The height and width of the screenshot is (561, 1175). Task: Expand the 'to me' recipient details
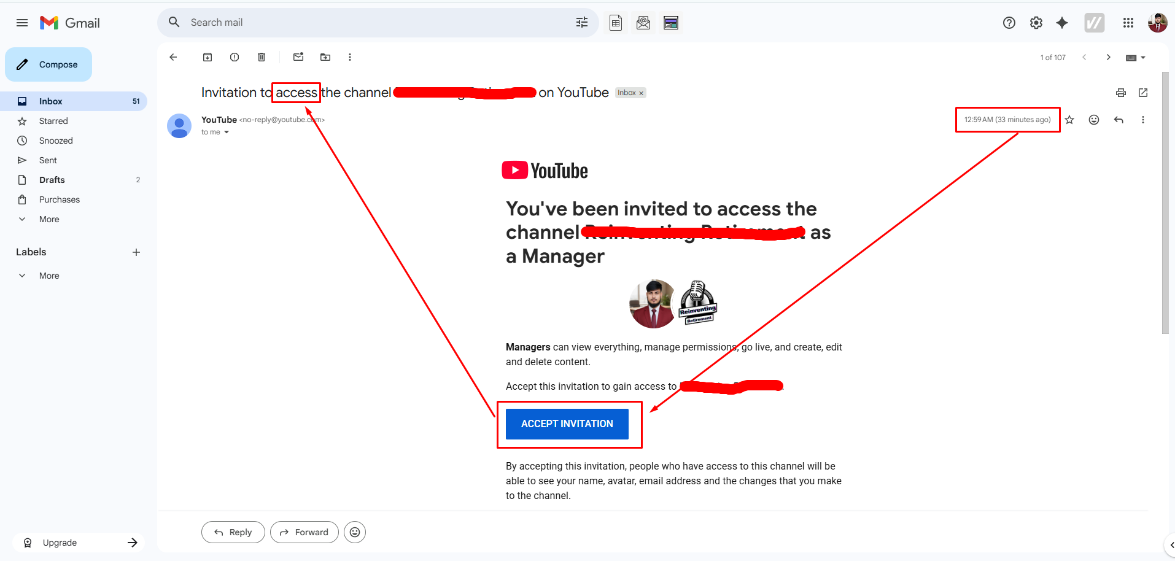click(227, 132)
